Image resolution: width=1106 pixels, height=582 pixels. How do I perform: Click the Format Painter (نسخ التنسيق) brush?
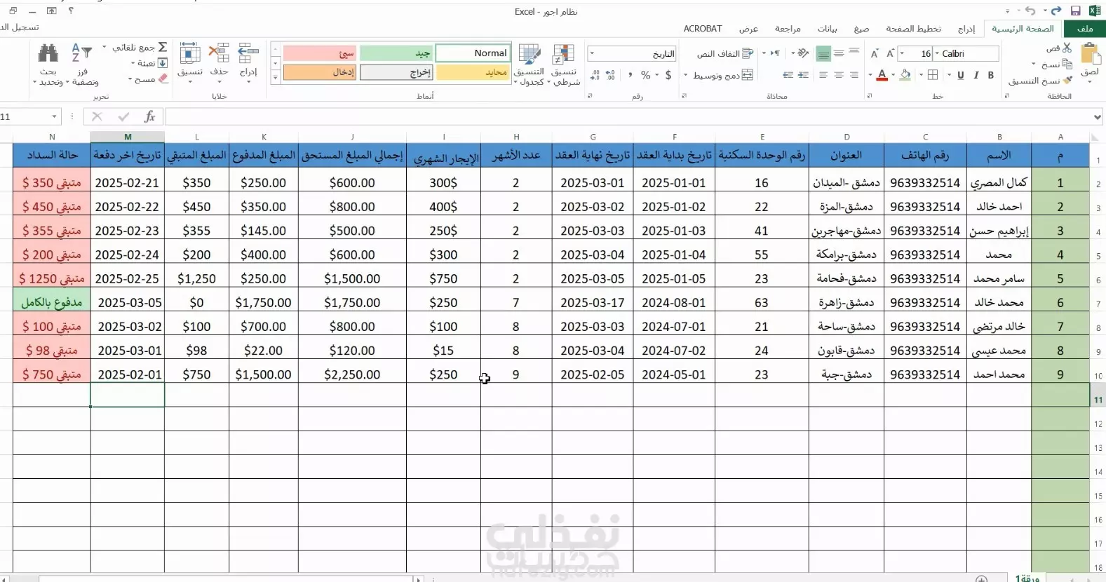pyautogui.click(x=1067, y=81)
